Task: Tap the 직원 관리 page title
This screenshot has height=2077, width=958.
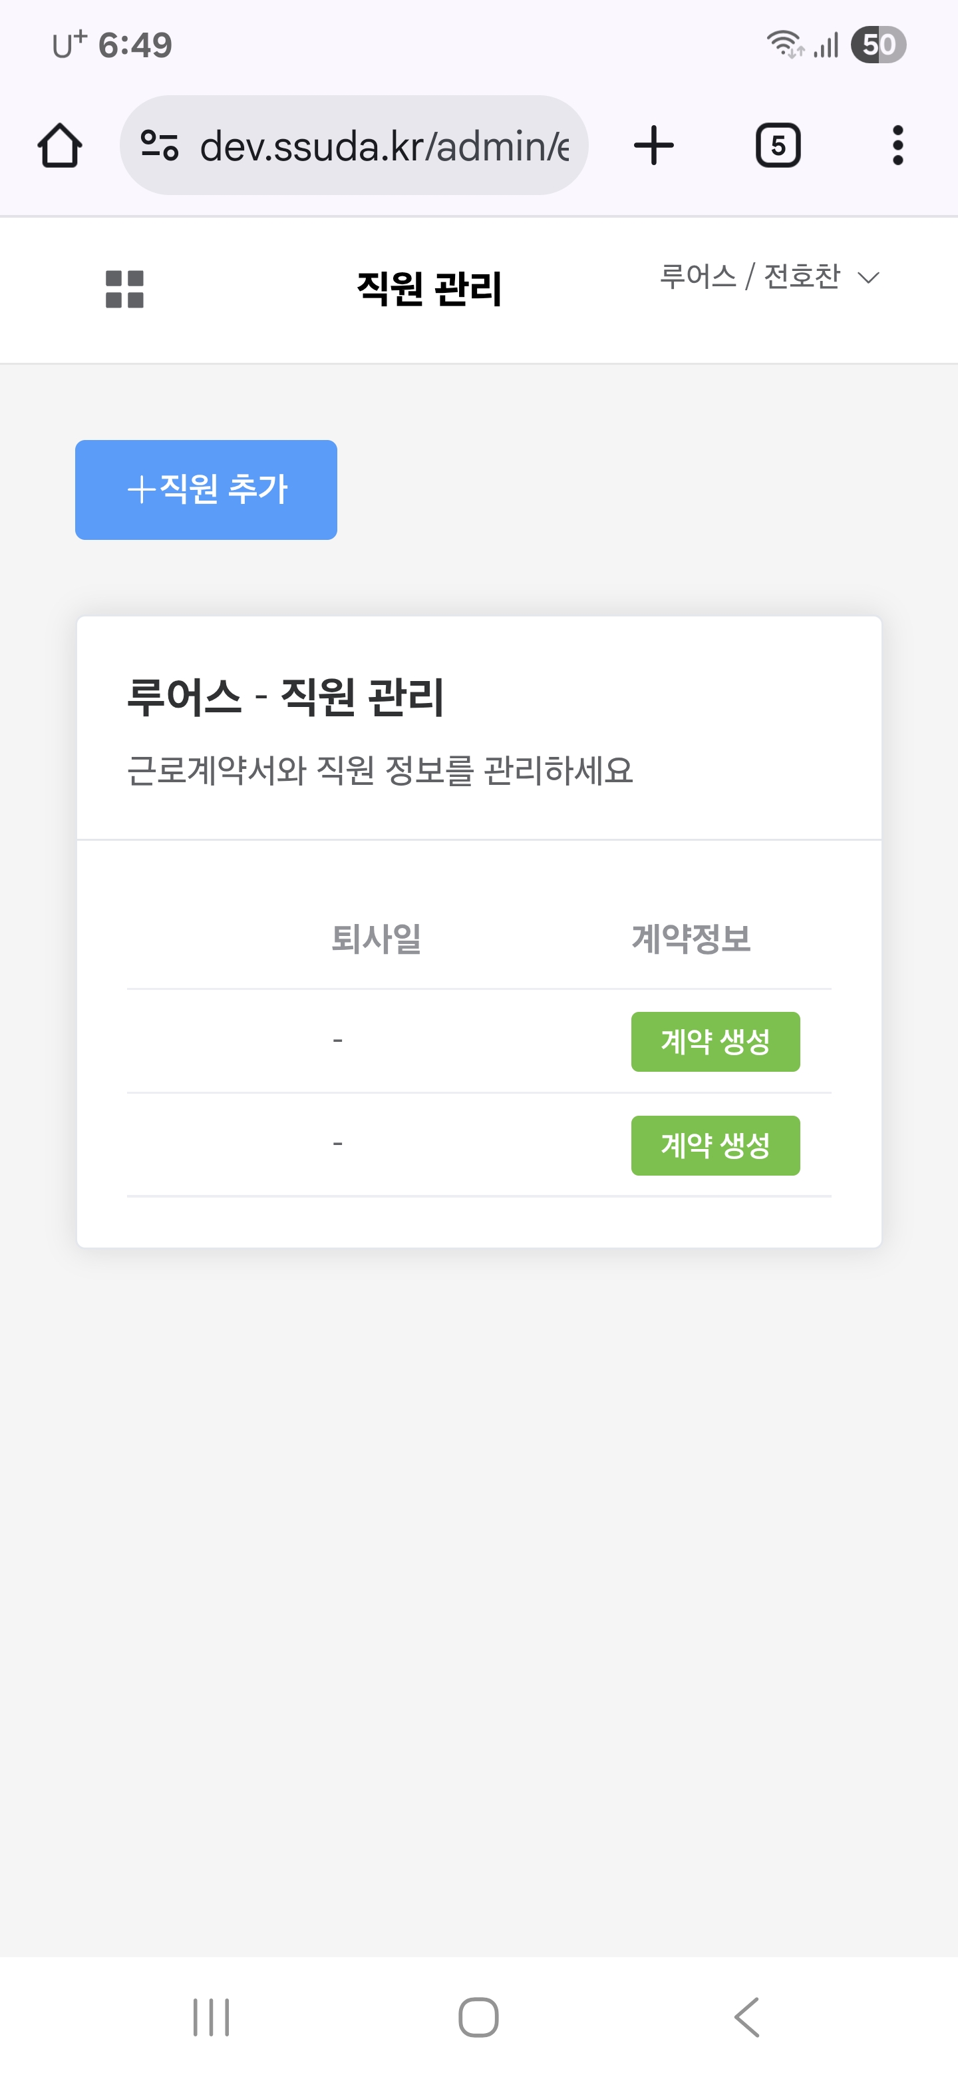Action: [x=428, y=290]
